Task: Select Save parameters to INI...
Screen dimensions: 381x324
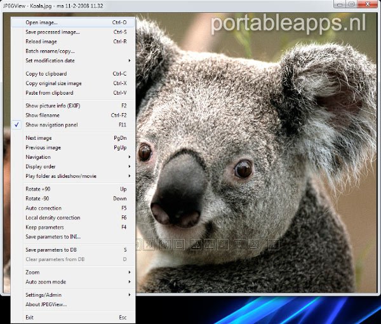Action: (x=73, y=237)
